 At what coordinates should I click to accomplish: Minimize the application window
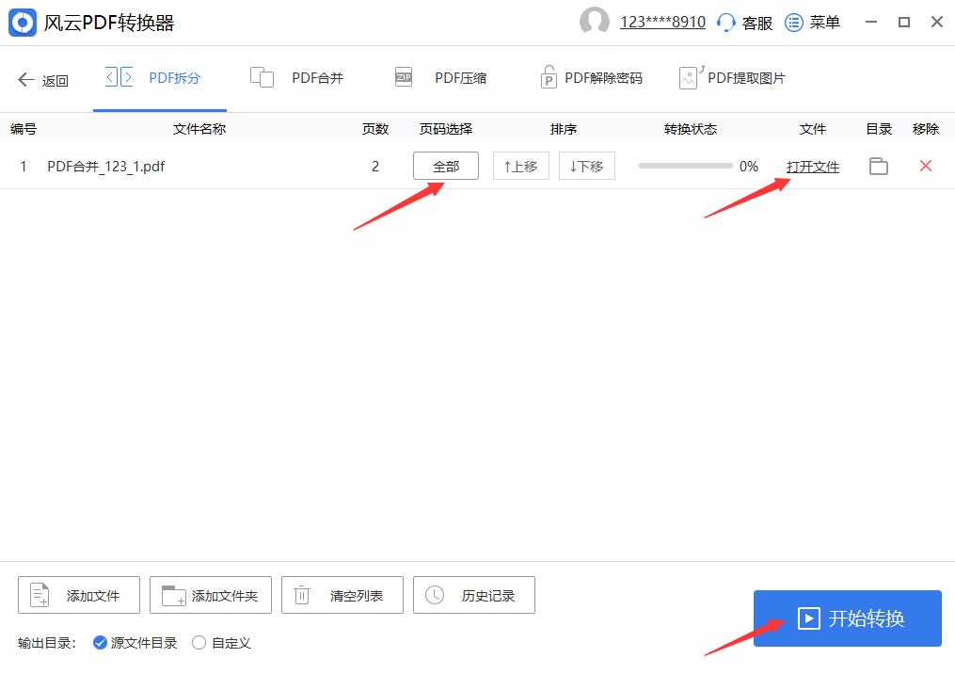871,22
